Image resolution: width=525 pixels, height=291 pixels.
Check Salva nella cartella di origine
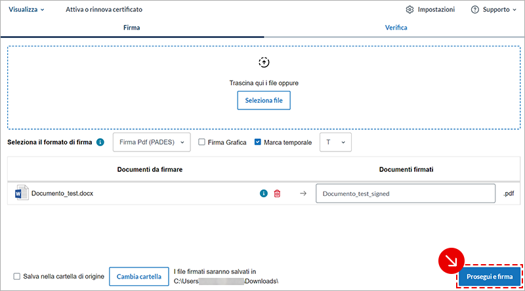(17, 277)
